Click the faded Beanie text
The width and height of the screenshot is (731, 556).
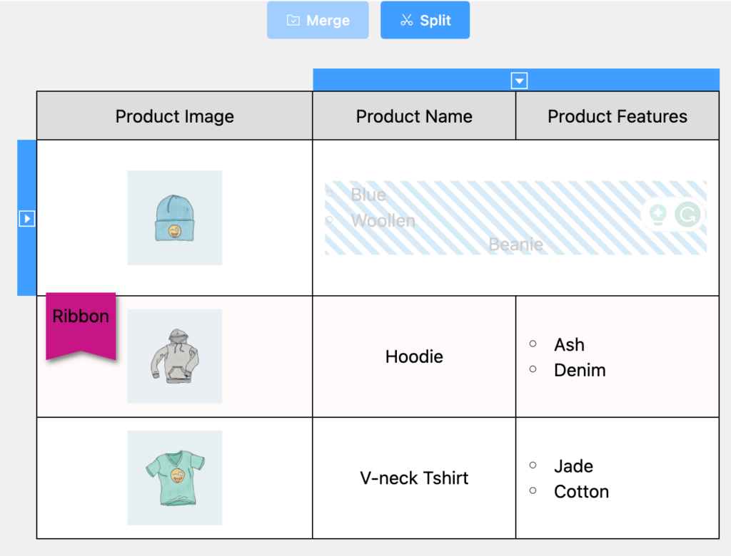coord(515,244)
